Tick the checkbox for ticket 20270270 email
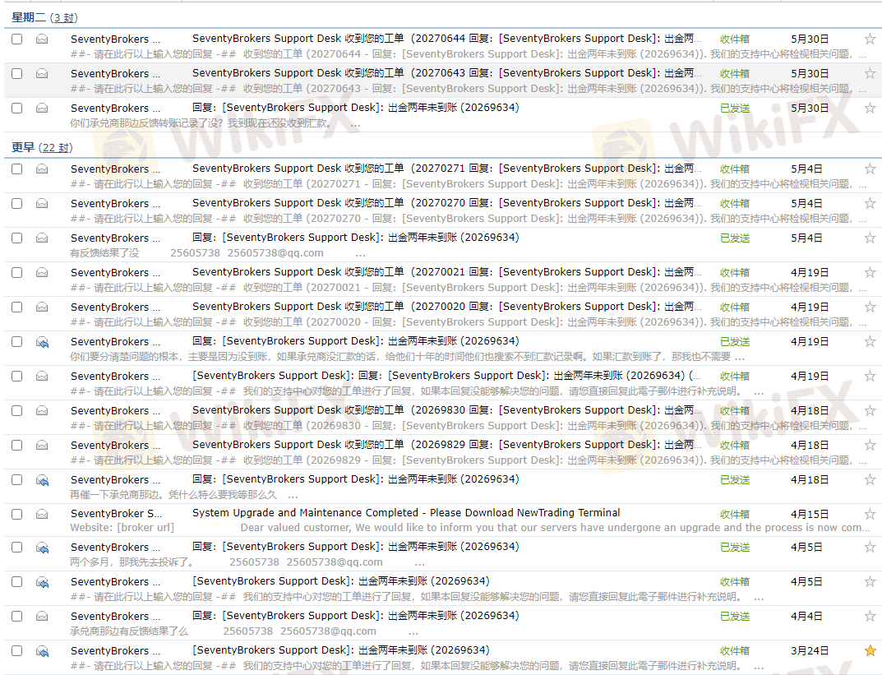This screenshot has height=675, width=882. click(x=17, y=203)
